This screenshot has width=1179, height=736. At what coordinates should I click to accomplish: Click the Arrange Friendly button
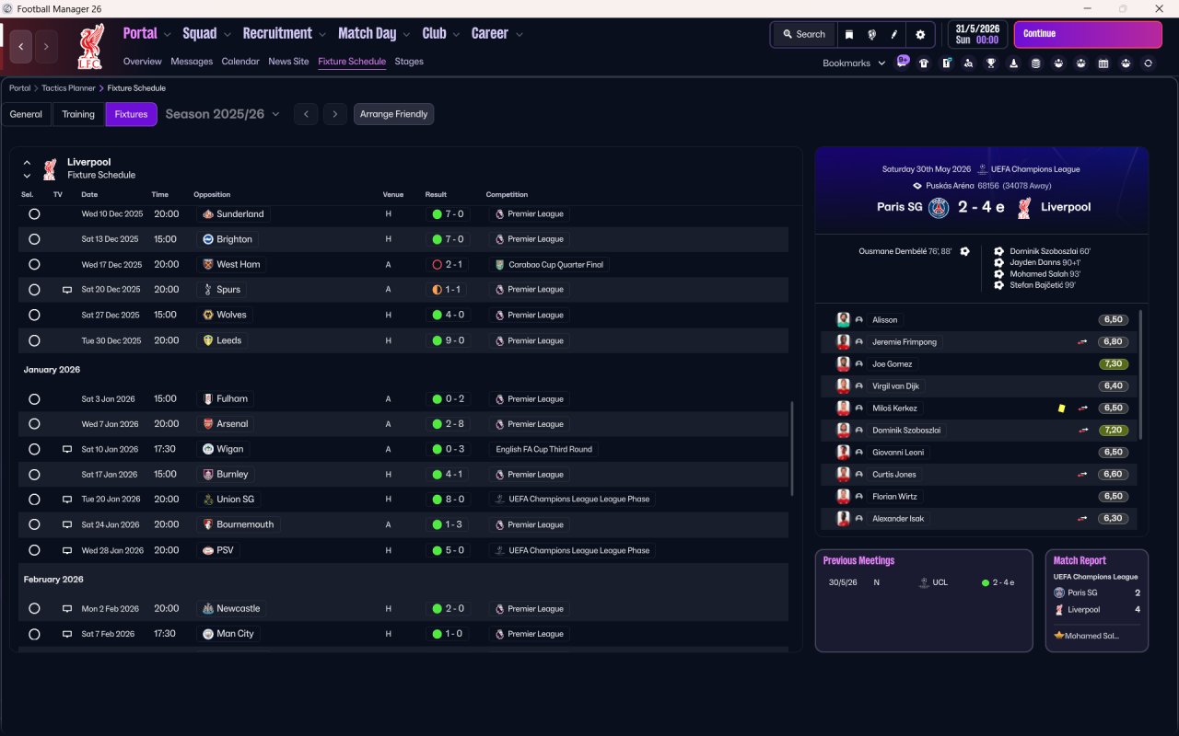(x=393, y=114)
